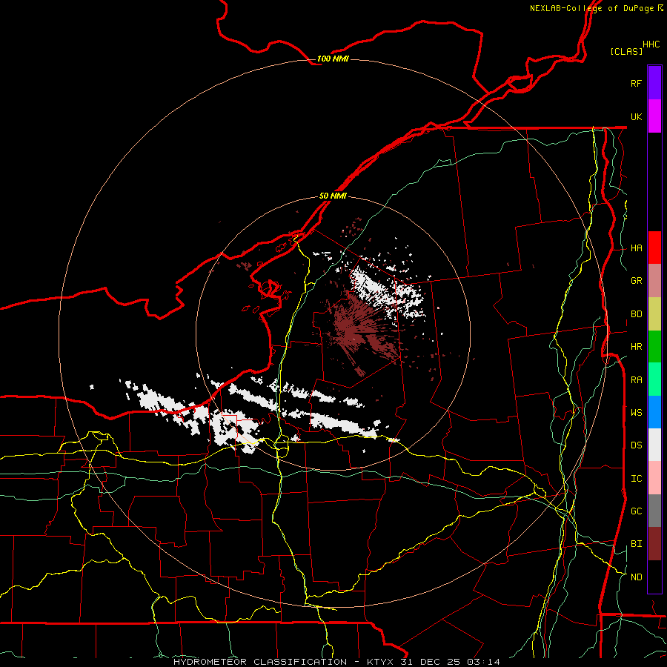The height and width of the screenshot is (667, 667).
Task: Click the WS legend label
Action: coord(637,412)
